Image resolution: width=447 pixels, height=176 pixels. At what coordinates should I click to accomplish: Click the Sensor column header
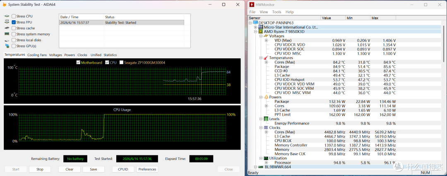pos(284,18)
